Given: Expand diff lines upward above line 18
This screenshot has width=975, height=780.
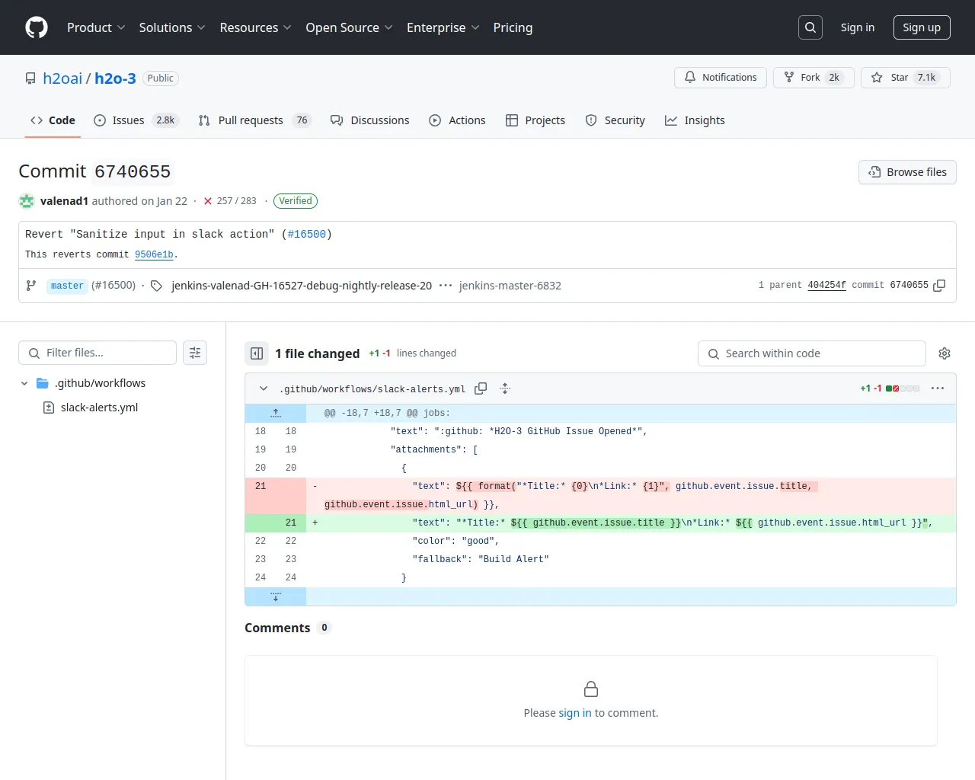Looking at the screenshot, I should click(x=276, y=413).
